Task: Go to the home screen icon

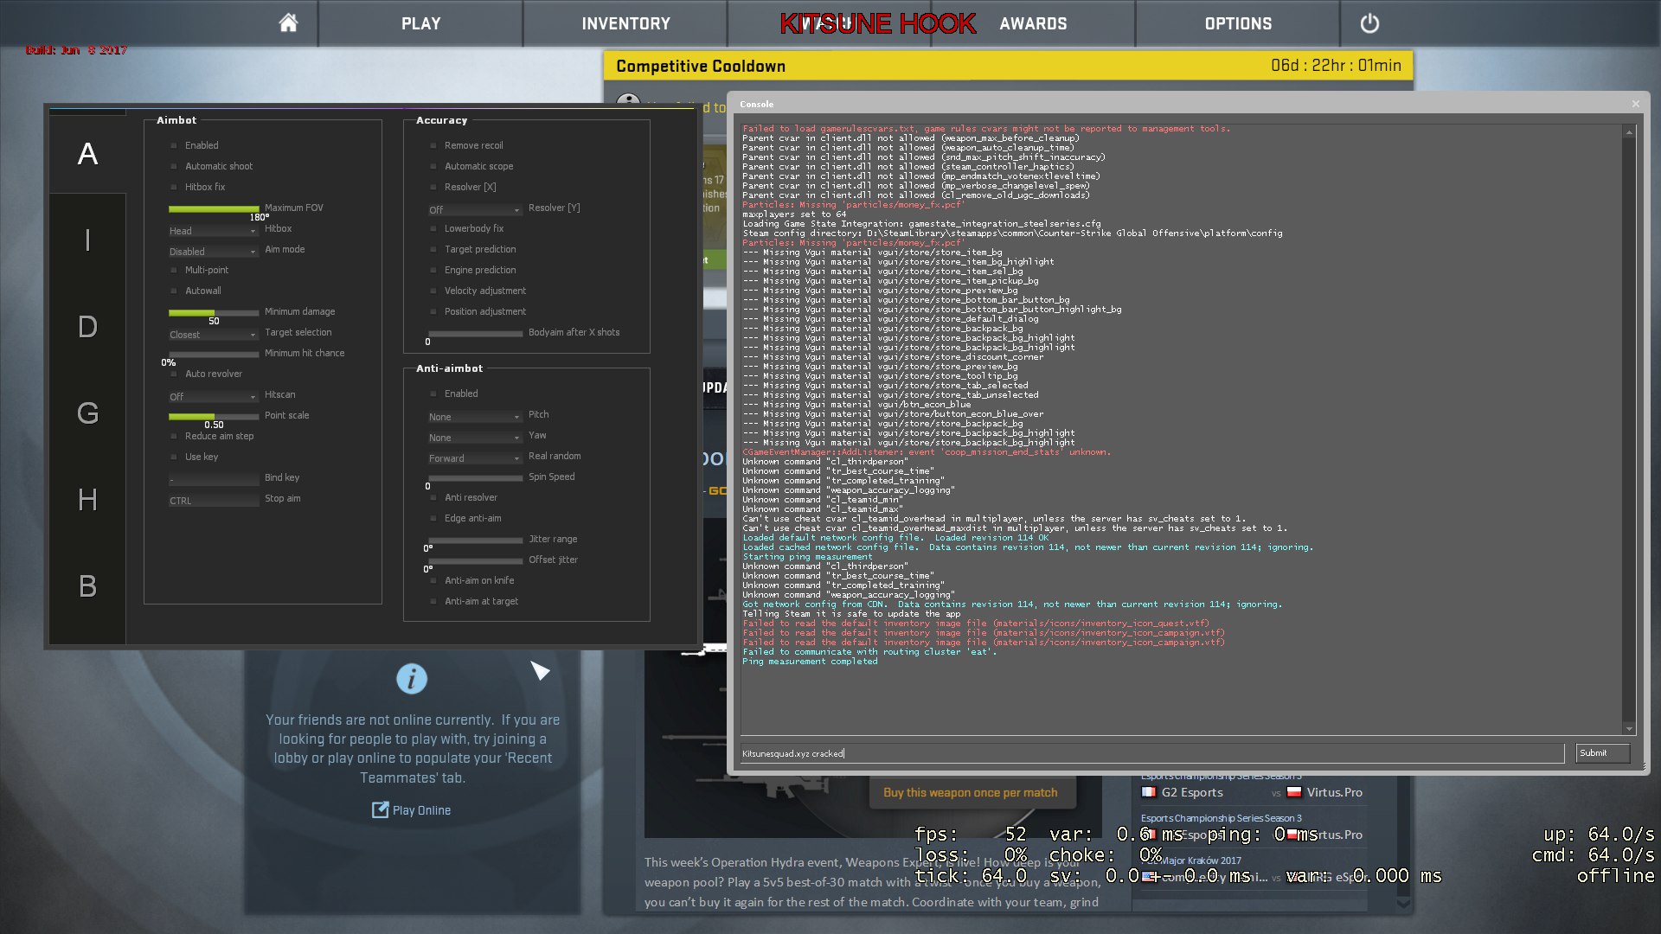Action: coord(288,23)
